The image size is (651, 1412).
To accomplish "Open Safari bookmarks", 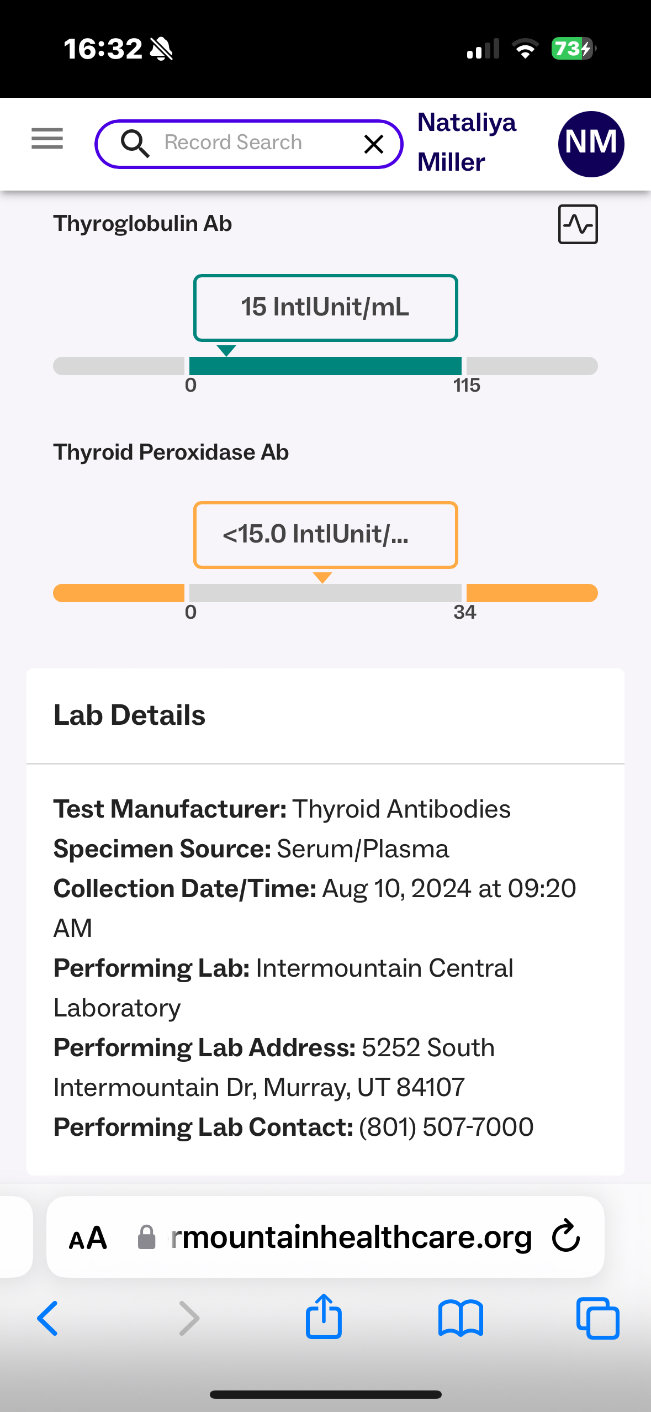I will click(x=461, y=1319).
